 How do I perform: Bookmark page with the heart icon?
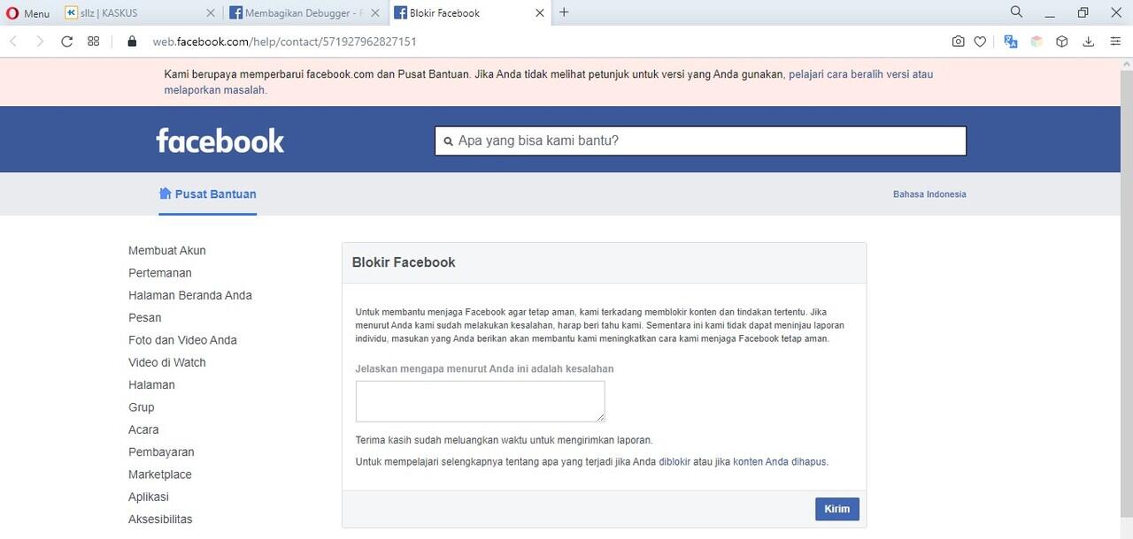(x=980, y=42)
